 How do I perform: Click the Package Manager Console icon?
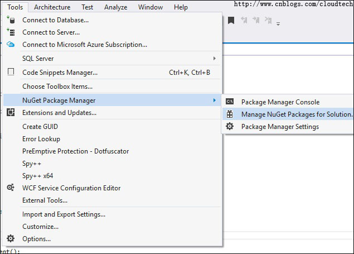[x=230, y=102]
